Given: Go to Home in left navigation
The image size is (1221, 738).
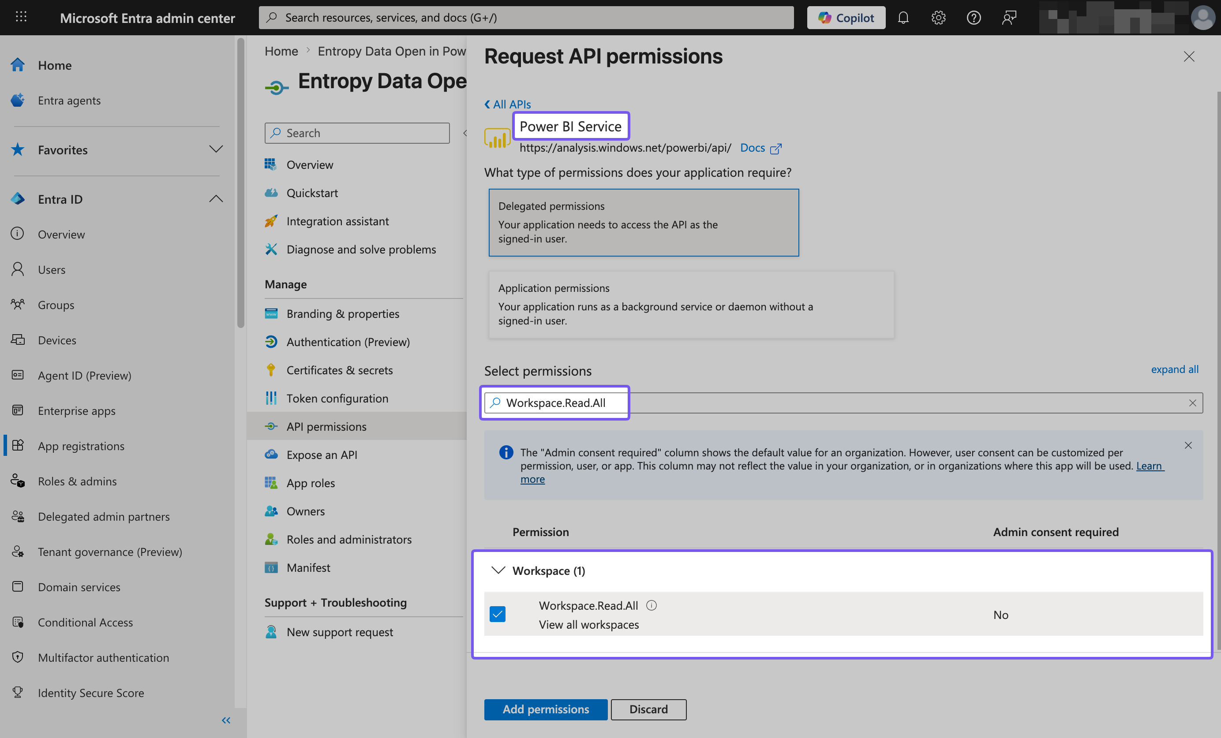Looking at the screenshot, I should coord(55,65).
